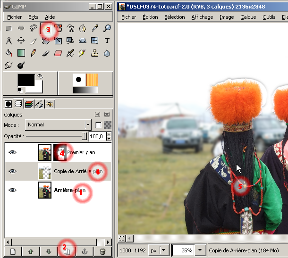288x258 pixels.
Task: Lower the selected layer
Action: 49,251
